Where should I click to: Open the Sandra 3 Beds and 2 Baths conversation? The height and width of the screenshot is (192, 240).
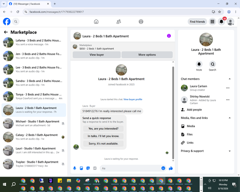point(34,83)
